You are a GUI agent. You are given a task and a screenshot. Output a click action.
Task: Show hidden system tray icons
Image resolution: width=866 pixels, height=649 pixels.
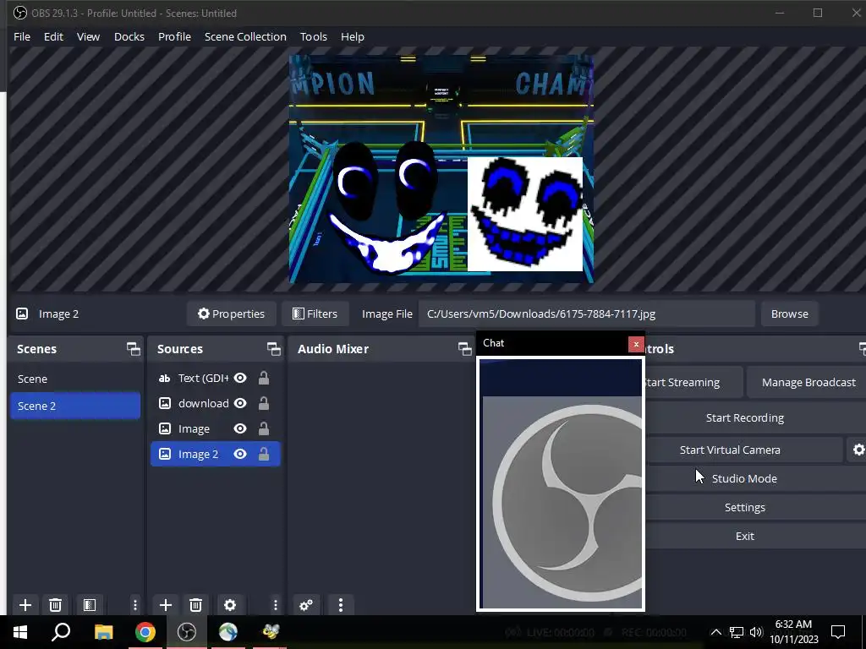[715, 632]
